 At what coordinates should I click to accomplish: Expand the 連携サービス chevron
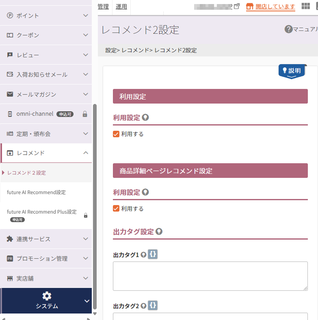pos(86,238)
